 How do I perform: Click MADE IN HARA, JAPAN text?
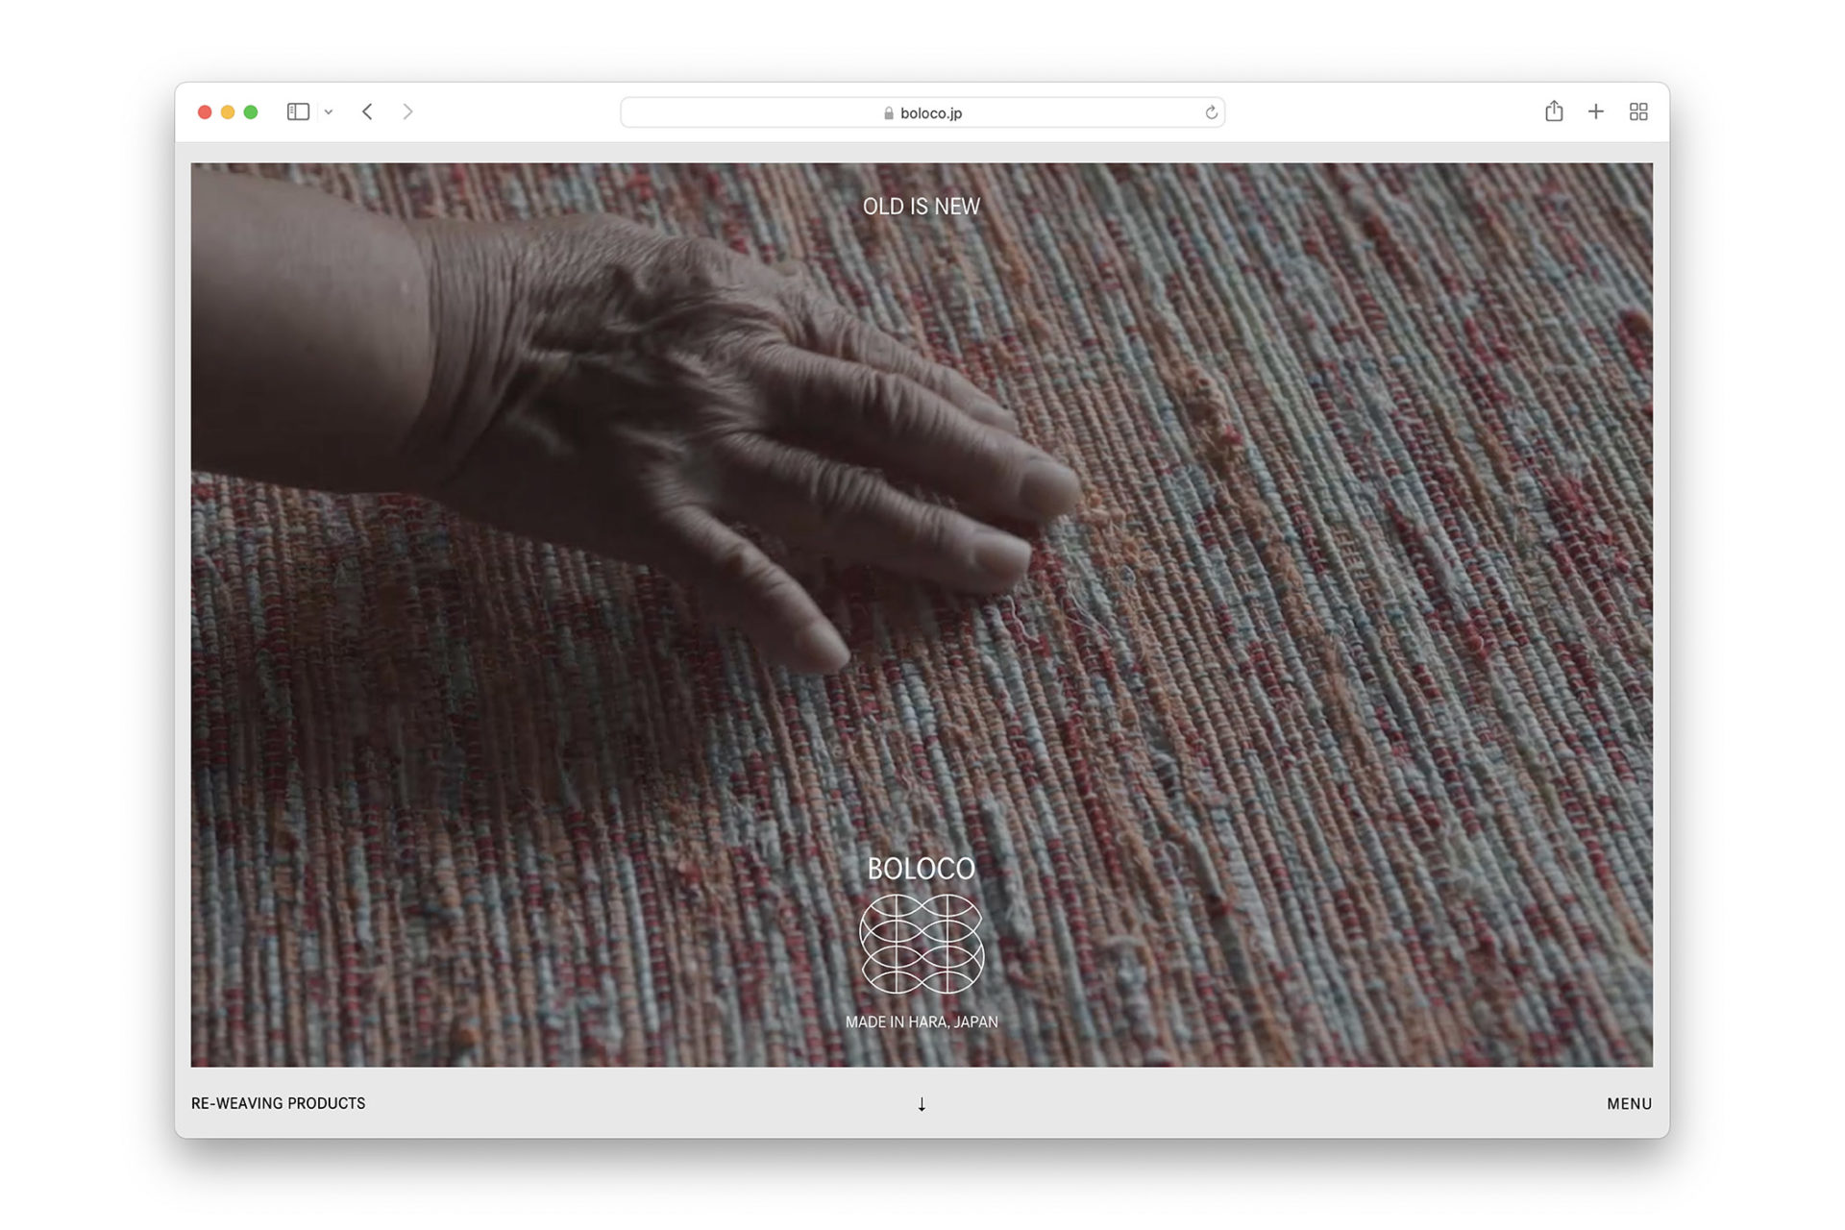click(921, 1022)
